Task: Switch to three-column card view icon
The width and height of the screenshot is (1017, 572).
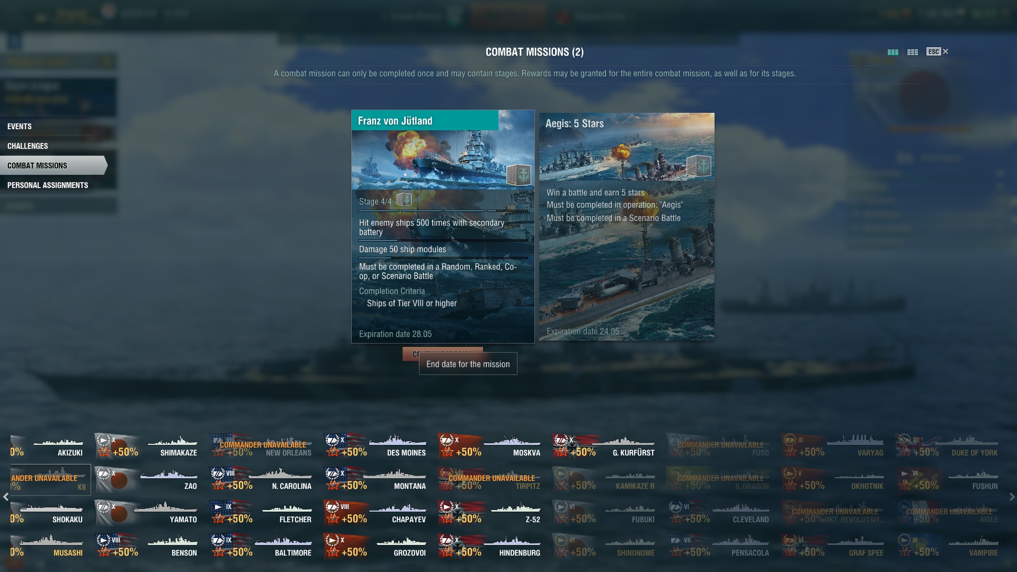Action: (893, 52)
